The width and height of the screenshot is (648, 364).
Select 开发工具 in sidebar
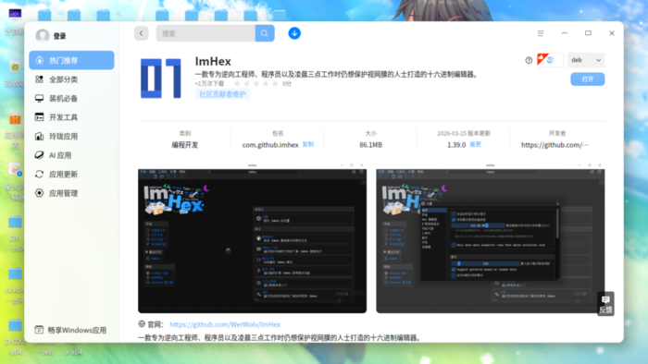tap(71, 117)
